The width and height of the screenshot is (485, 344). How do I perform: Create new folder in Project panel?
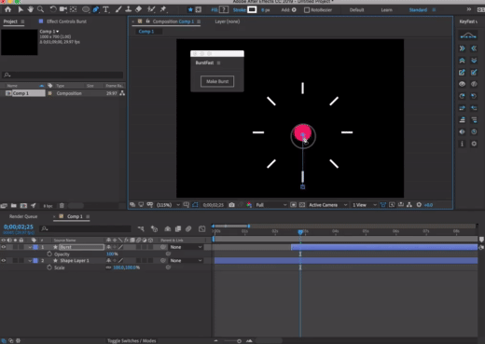(14, 206)
